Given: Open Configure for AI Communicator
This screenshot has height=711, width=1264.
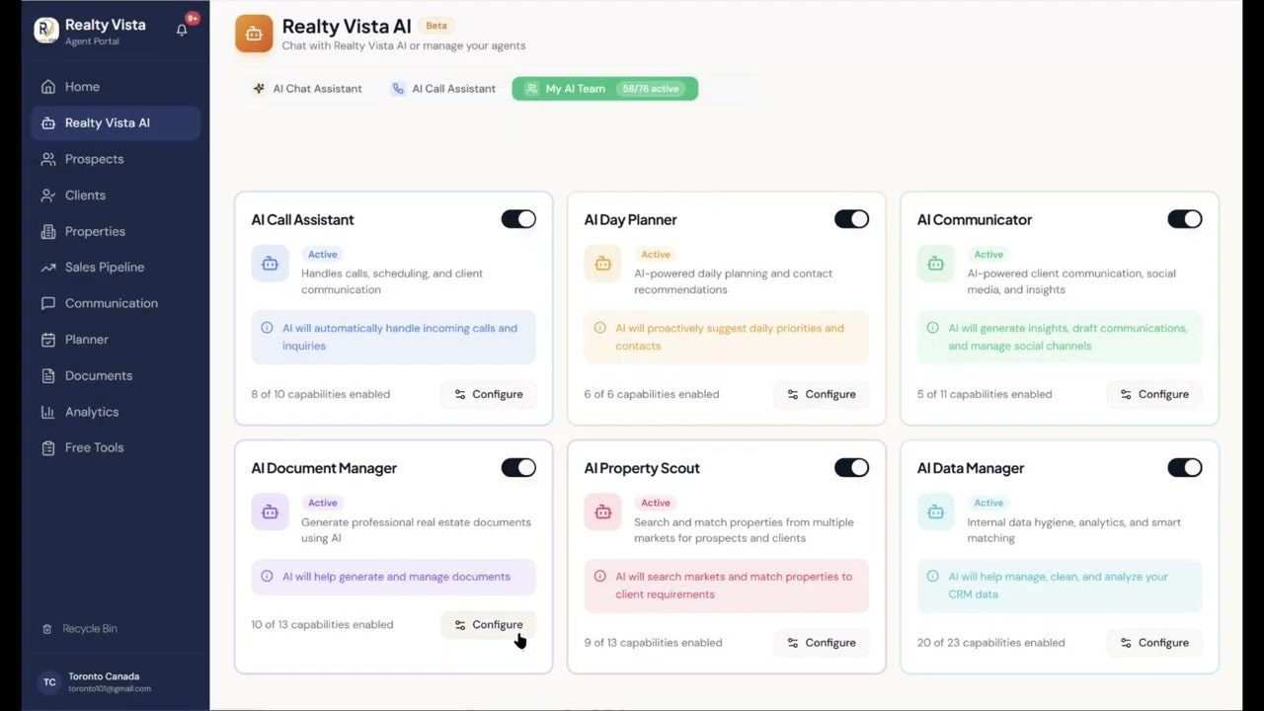Looking at the screenshot, I should [1153, 394].
